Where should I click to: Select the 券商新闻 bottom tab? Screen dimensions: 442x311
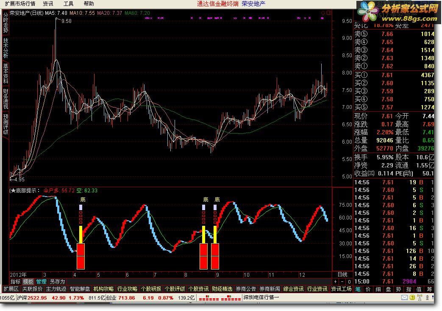point(270,289)
